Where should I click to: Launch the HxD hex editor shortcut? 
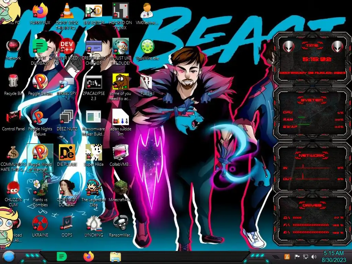click(x=93, y=11)
